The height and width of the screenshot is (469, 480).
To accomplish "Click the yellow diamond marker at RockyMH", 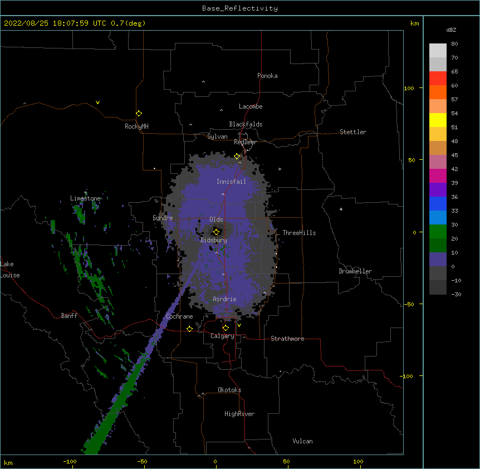I will pyautogui.click(x=139, y=113).
